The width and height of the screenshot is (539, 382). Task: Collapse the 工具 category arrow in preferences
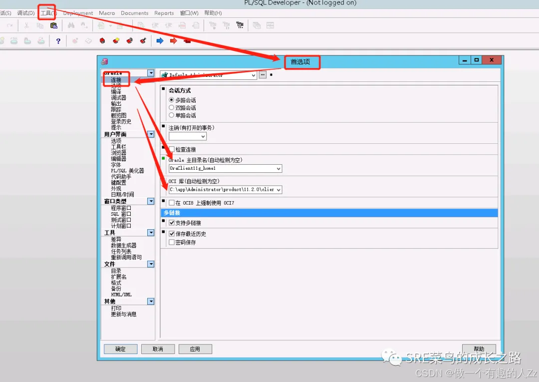pos(151,232)
